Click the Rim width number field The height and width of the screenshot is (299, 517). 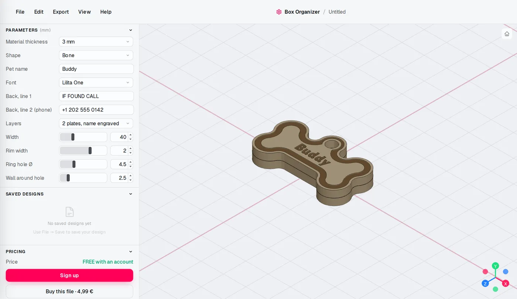119,151
